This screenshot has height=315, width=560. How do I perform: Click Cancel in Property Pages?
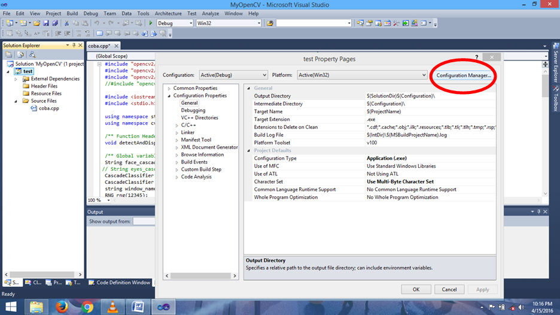coord(449,289)
